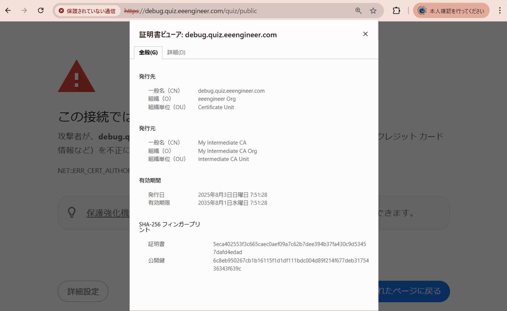The width and height of the screenshot is (507, 311).
Task: Click the profile avatar icon on the right
Action: click(x=422, y=11)
